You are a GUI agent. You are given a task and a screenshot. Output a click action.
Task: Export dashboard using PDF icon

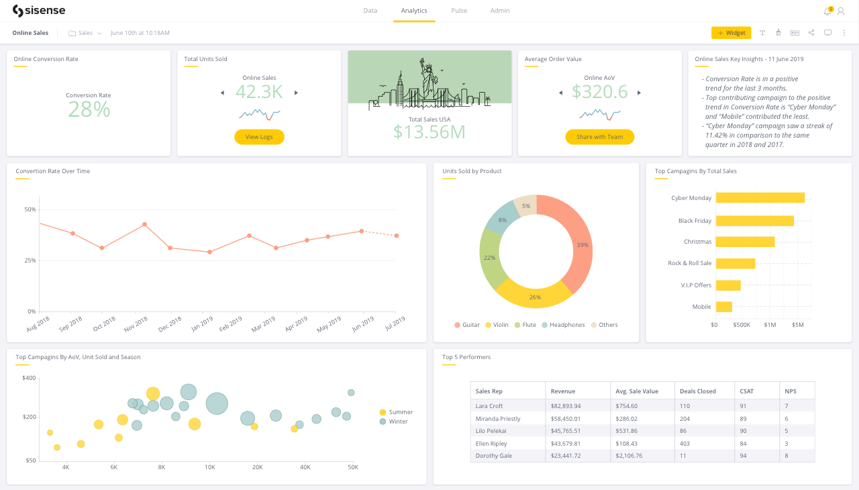point(795,33)
